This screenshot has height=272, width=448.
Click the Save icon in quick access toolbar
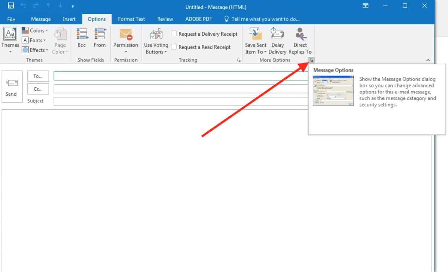click(11, 6)
